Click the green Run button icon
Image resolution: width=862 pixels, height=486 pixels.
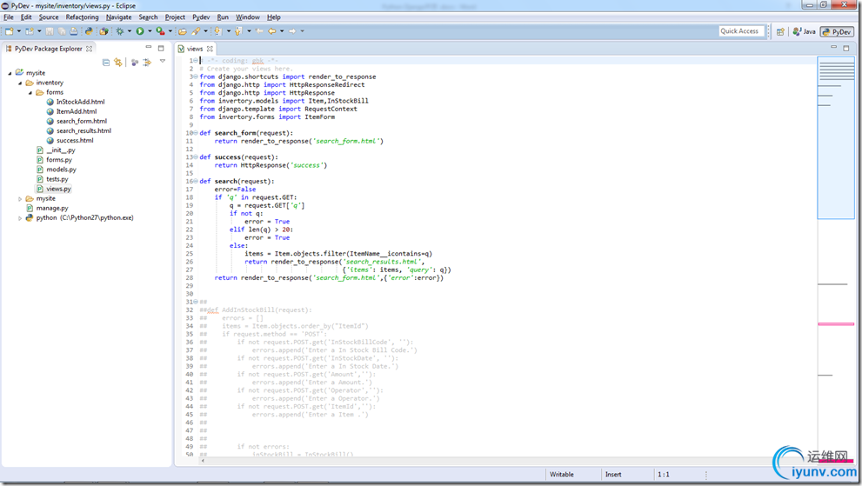point(140,31)
